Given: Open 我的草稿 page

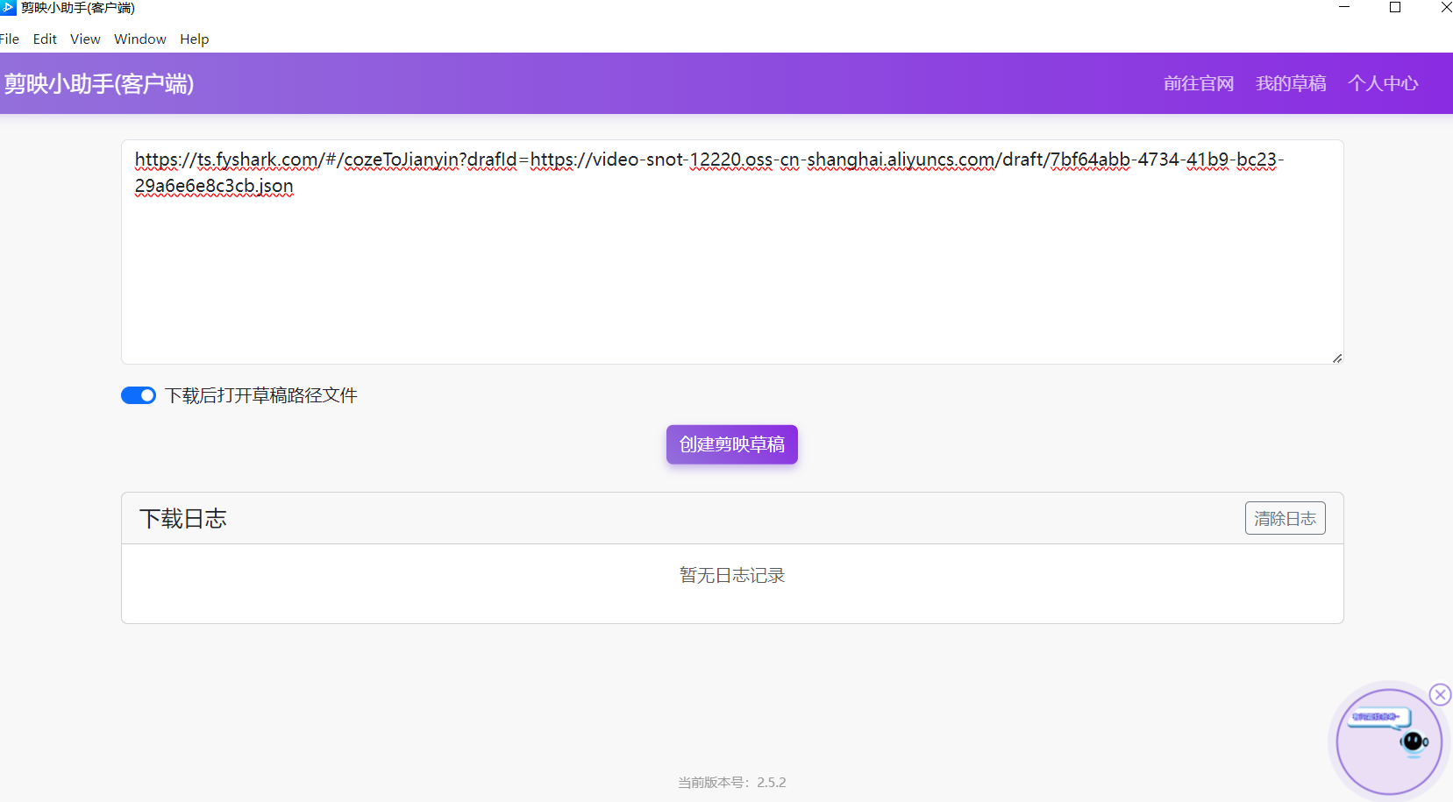Looking at the screenshot, I should pyautogui.click(x=1291, y=83).
